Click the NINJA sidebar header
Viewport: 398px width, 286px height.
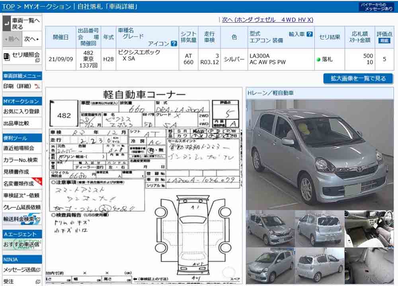tap(22, 260)
